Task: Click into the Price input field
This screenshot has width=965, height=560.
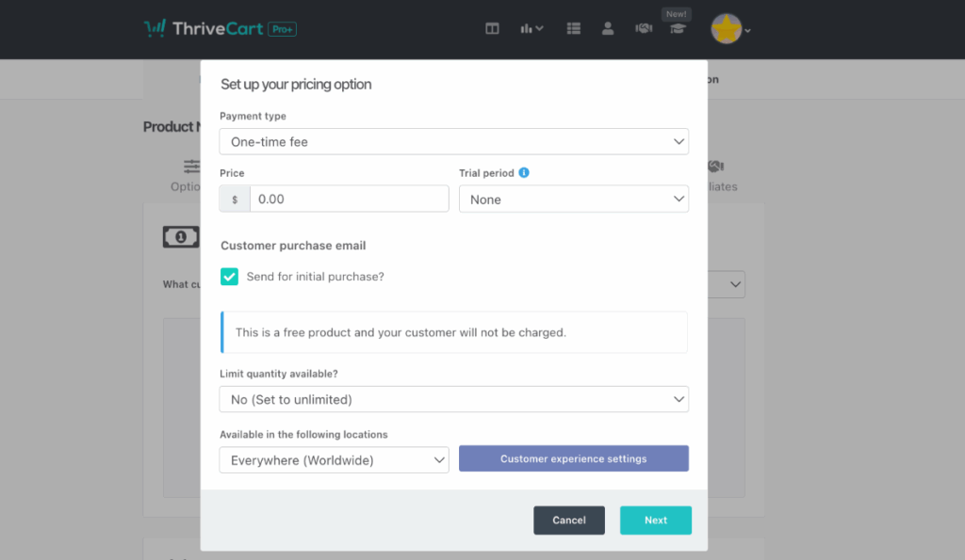Action: click(349, 200)
